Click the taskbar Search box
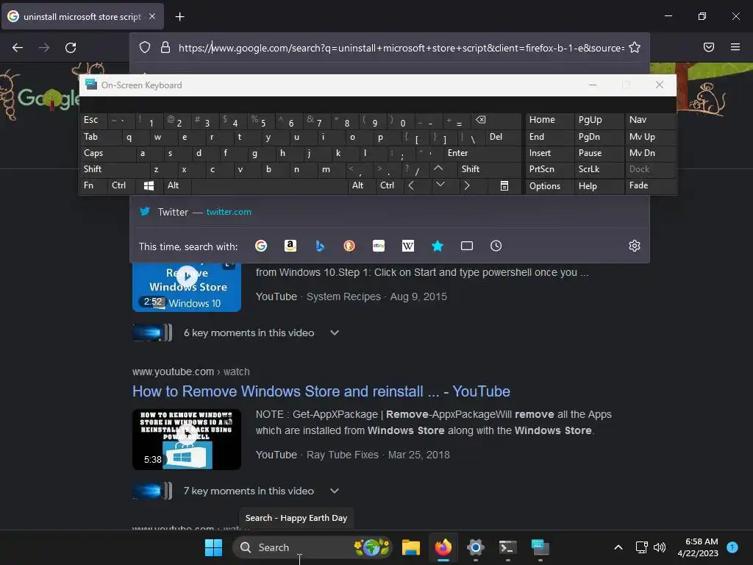Viewport: 753px width, 565px height. point(313,547)
